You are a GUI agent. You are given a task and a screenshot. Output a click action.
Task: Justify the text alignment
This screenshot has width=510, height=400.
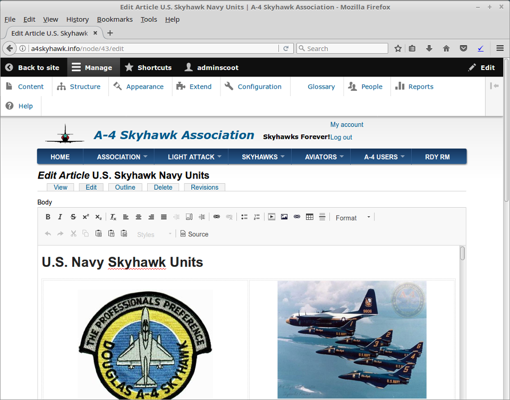(164, 217)
